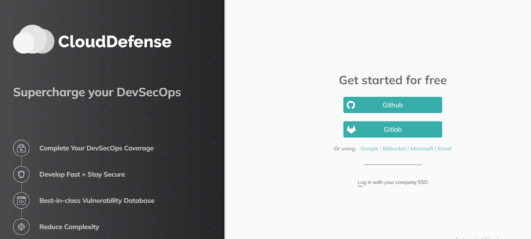The width and height of the screenshot is (531, 239).
Task: Click the CloudDefense brand name text
Action: point(115,42)
